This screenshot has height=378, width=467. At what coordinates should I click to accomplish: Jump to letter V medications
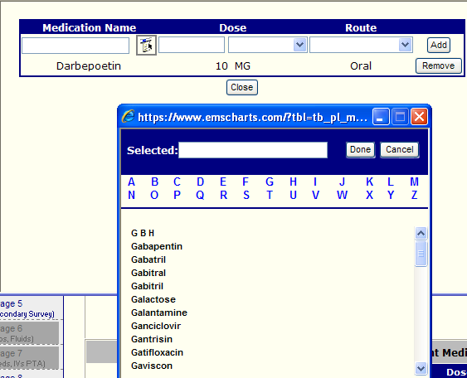316,196
